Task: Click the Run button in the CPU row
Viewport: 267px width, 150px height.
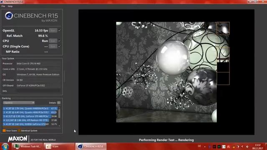Action: pyautogui.click(x=53, y=41)
